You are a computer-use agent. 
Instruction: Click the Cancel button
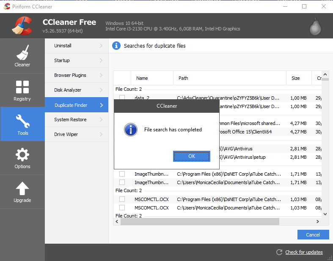coord(313,235)
